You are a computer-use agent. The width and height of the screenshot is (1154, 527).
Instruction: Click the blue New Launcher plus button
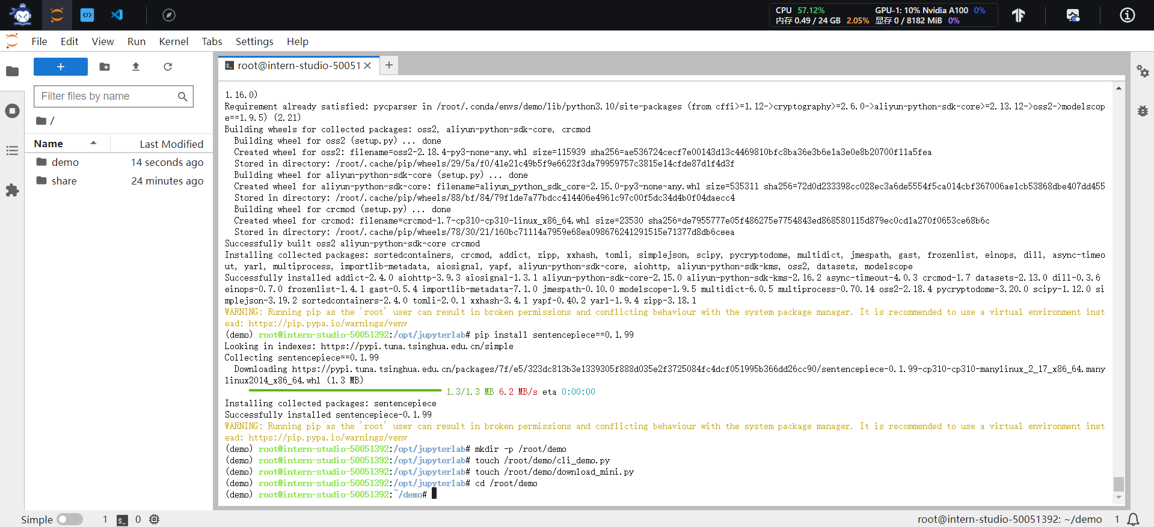pos(61,67)
